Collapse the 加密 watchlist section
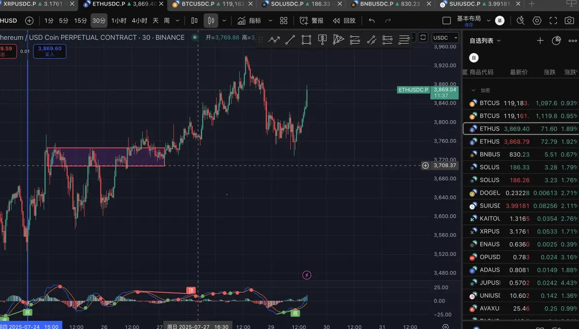 (473, 90)
